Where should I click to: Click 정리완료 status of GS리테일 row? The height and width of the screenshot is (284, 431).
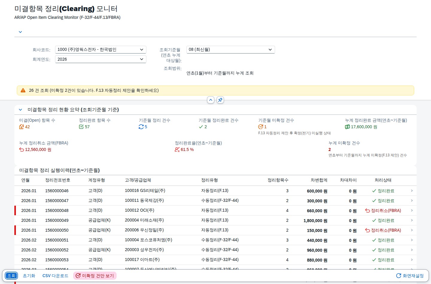(x=383, y=191)
